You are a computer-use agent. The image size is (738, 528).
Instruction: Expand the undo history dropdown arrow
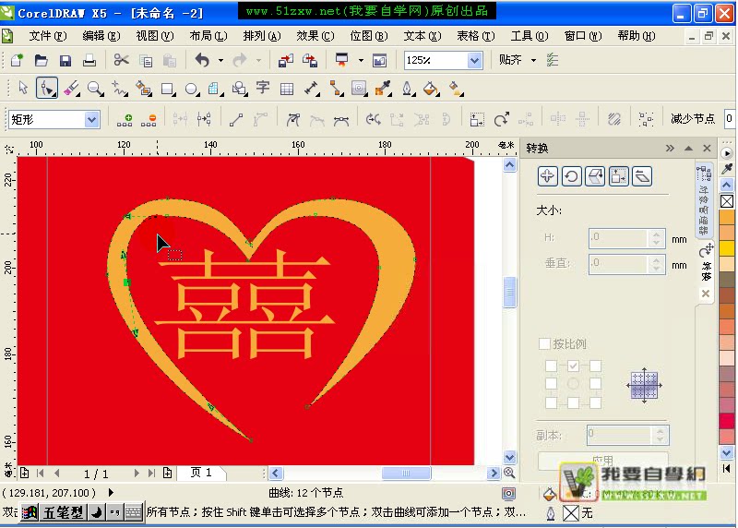click(x=220, y=60)
